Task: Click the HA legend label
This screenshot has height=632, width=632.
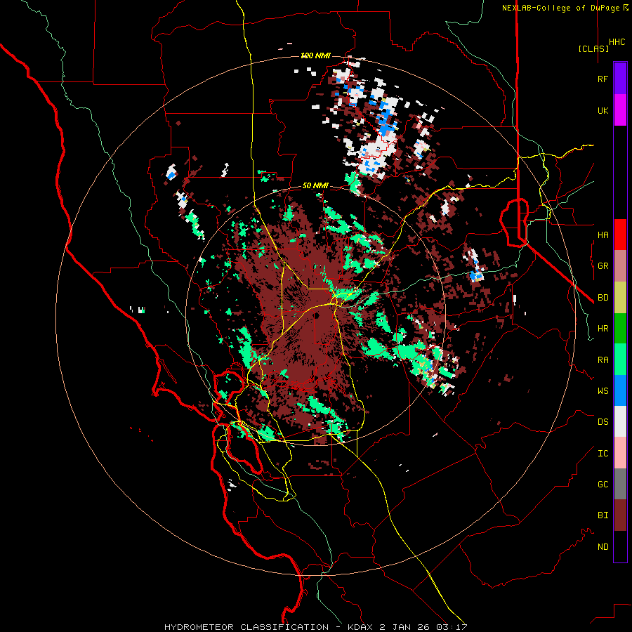Action: 603,235
